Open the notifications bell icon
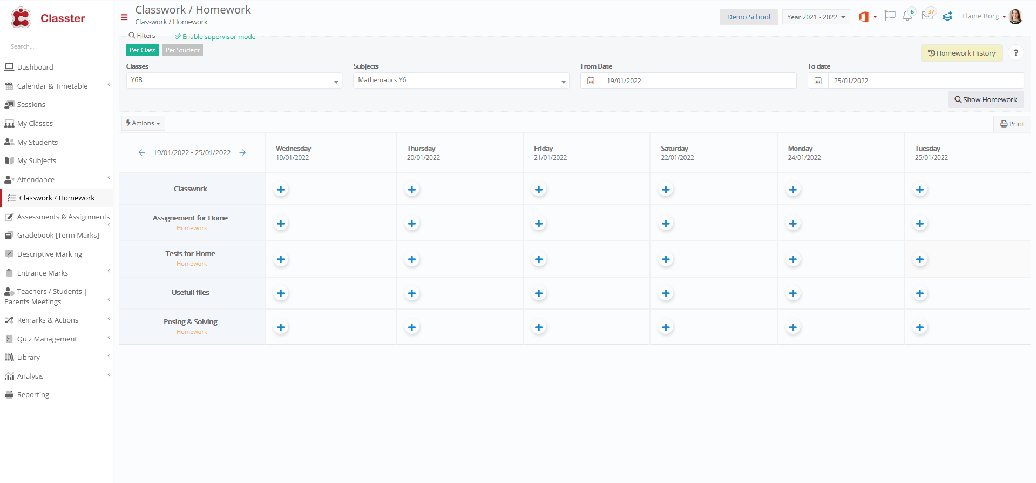This screenshot has height=483, width=1036. tap(908, 16)
